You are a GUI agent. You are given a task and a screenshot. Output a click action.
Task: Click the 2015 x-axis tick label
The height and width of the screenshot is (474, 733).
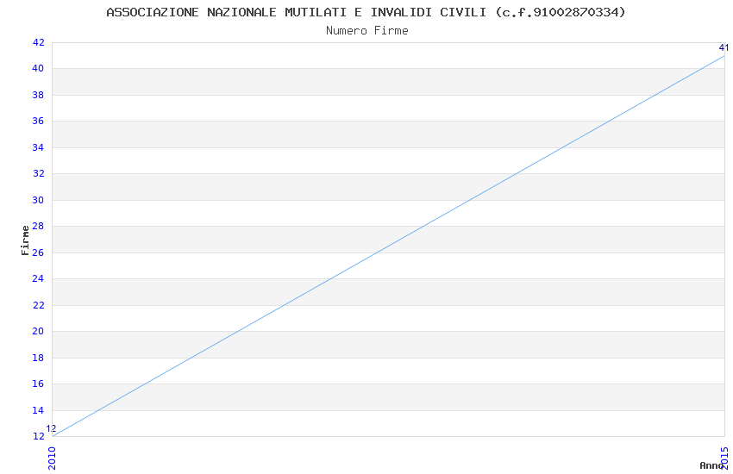pyautogui.click(x=725, y=458)
